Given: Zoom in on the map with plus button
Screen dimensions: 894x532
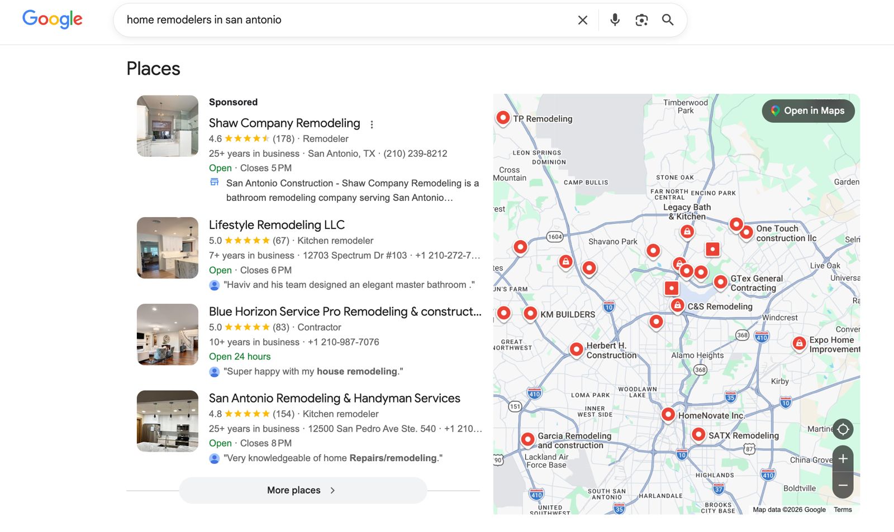Looking at the screenshot, I should tap(843, 458).
